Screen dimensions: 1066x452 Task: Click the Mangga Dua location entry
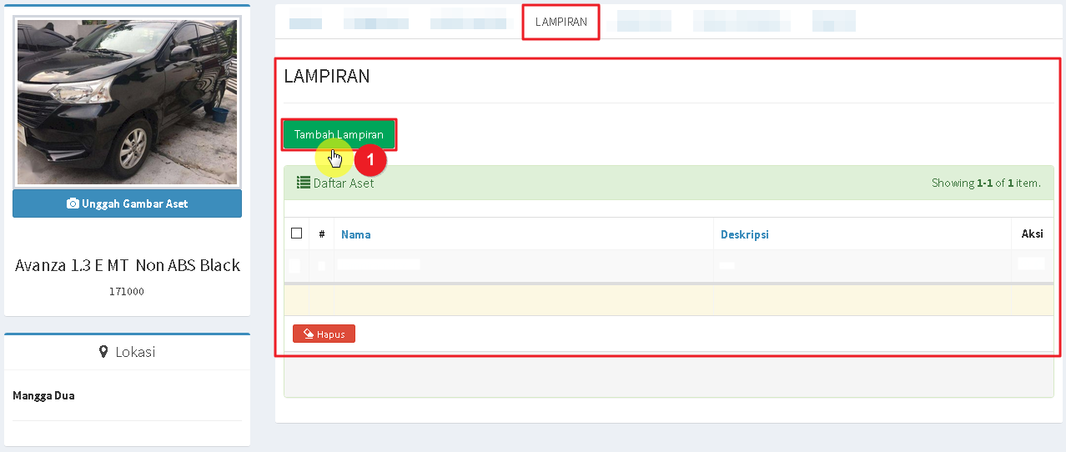[x=43, y=395]
